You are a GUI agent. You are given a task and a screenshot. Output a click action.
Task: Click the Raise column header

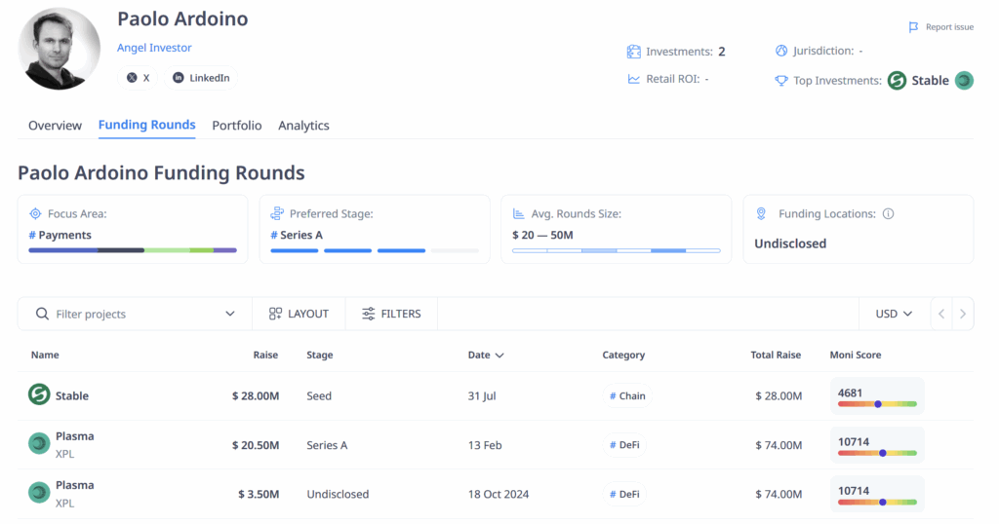pyautogui.click(x=265, y=355)
